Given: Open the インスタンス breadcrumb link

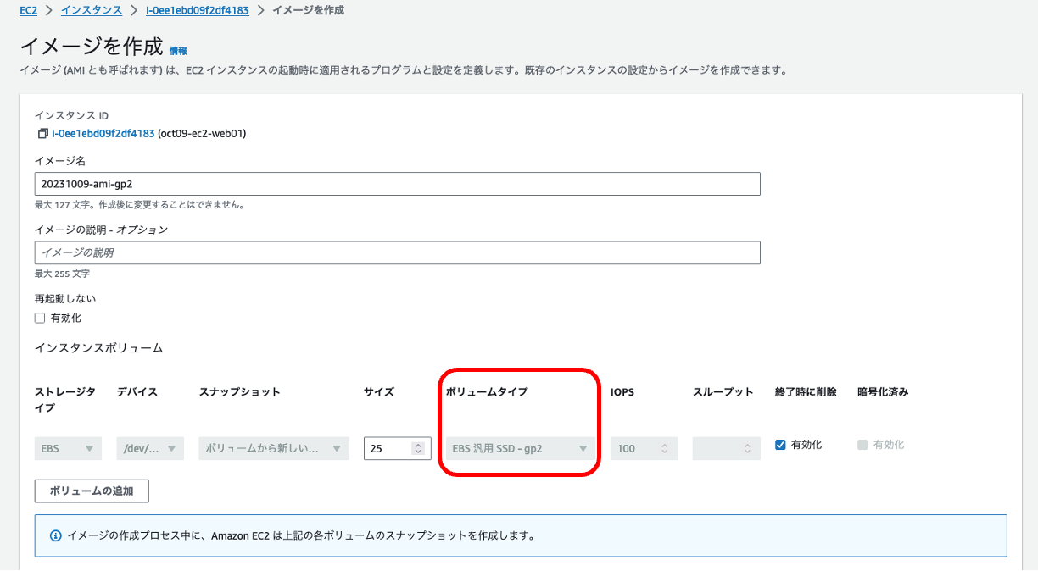Looking at the screenshot, I should pos(92,10).
